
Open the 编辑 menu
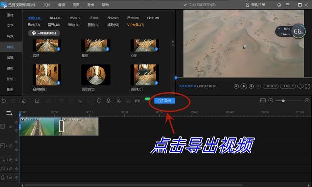pyautogui.click(x=61, y=5)
